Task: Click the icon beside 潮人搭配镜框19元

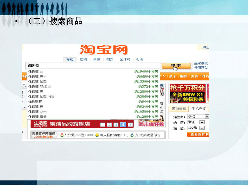Action: click(97, 135)
